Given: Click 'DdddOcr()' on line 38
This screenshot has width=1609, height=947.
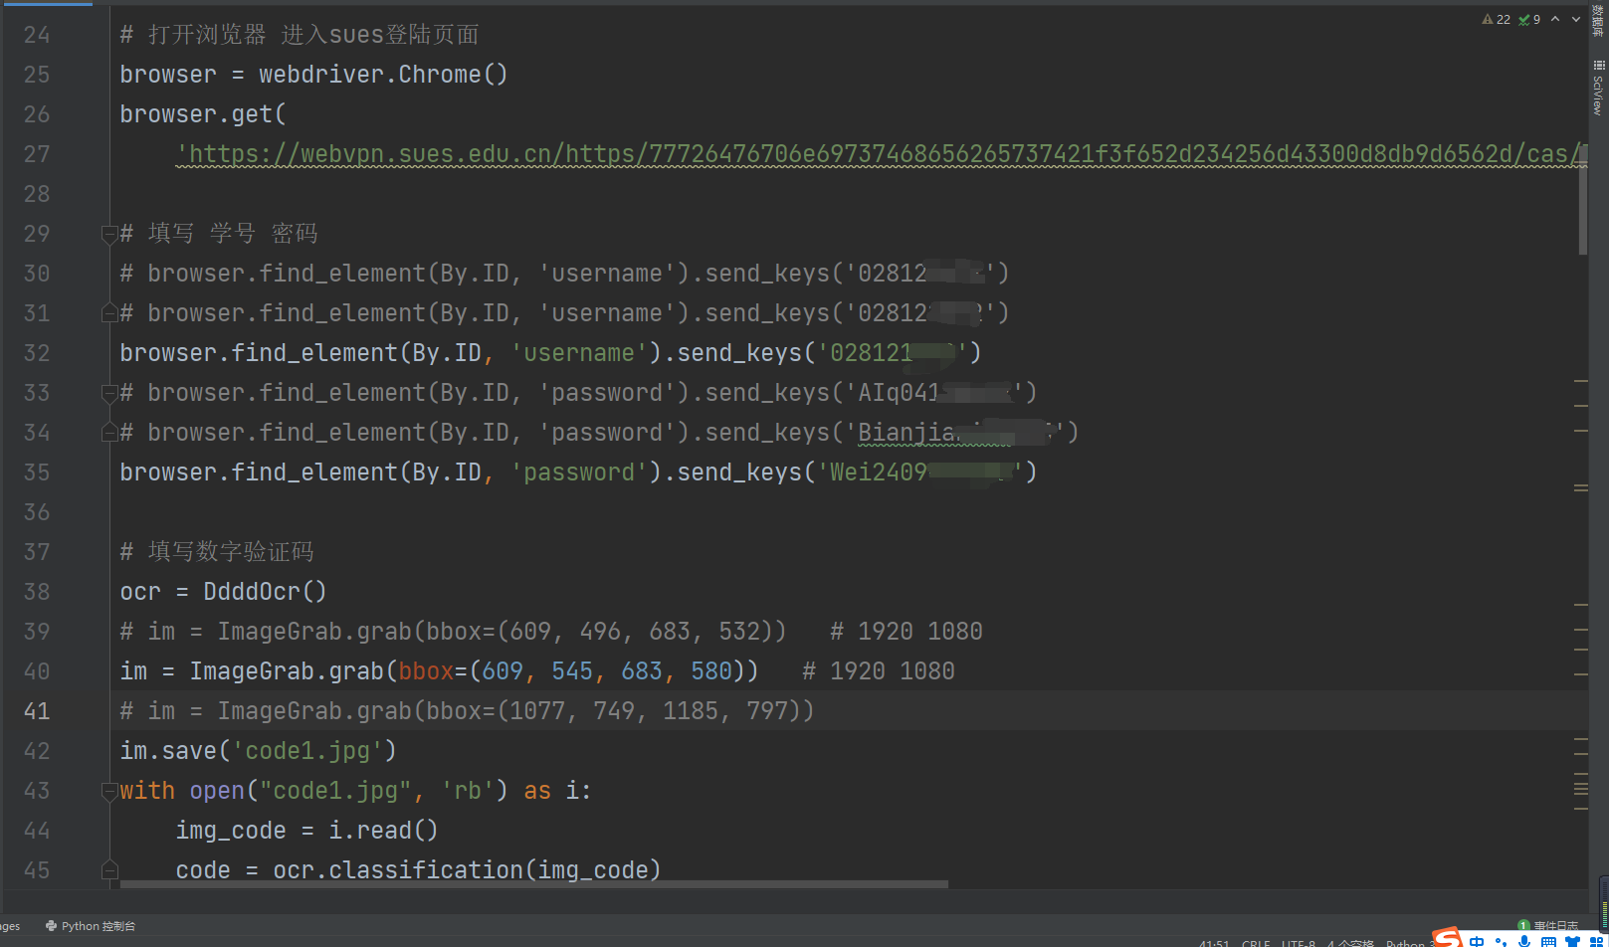Looking at the screenshot, I should 265,592.
